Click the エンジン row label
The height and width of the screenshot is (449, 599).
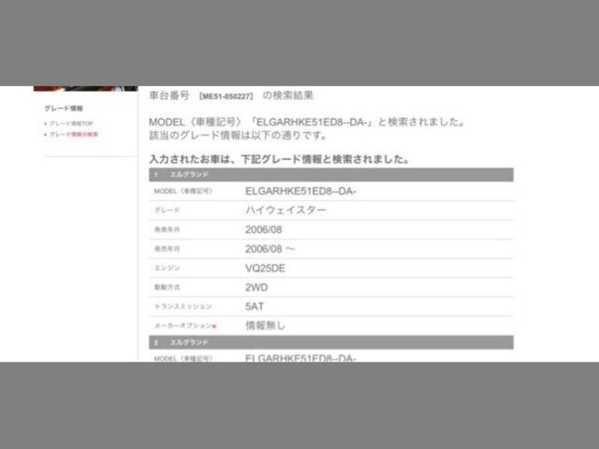tap(167, 268)
